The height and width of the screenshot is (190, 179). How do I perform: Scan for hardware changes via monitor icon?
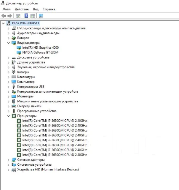[x=41, y=16]
